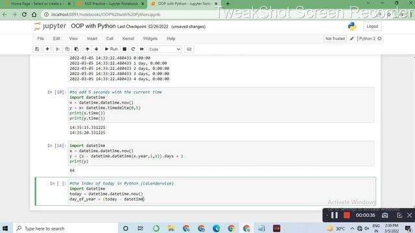Rename the notebook title OOP with Python
The image size is (415, 233).
[x=93, y=26]
